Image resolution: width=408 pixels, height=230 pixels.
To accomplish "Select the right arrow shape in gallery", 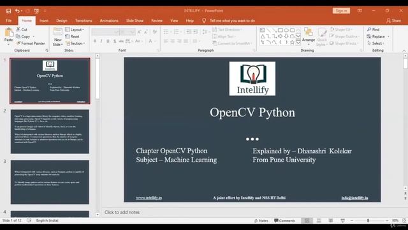I will click(280, 36).
